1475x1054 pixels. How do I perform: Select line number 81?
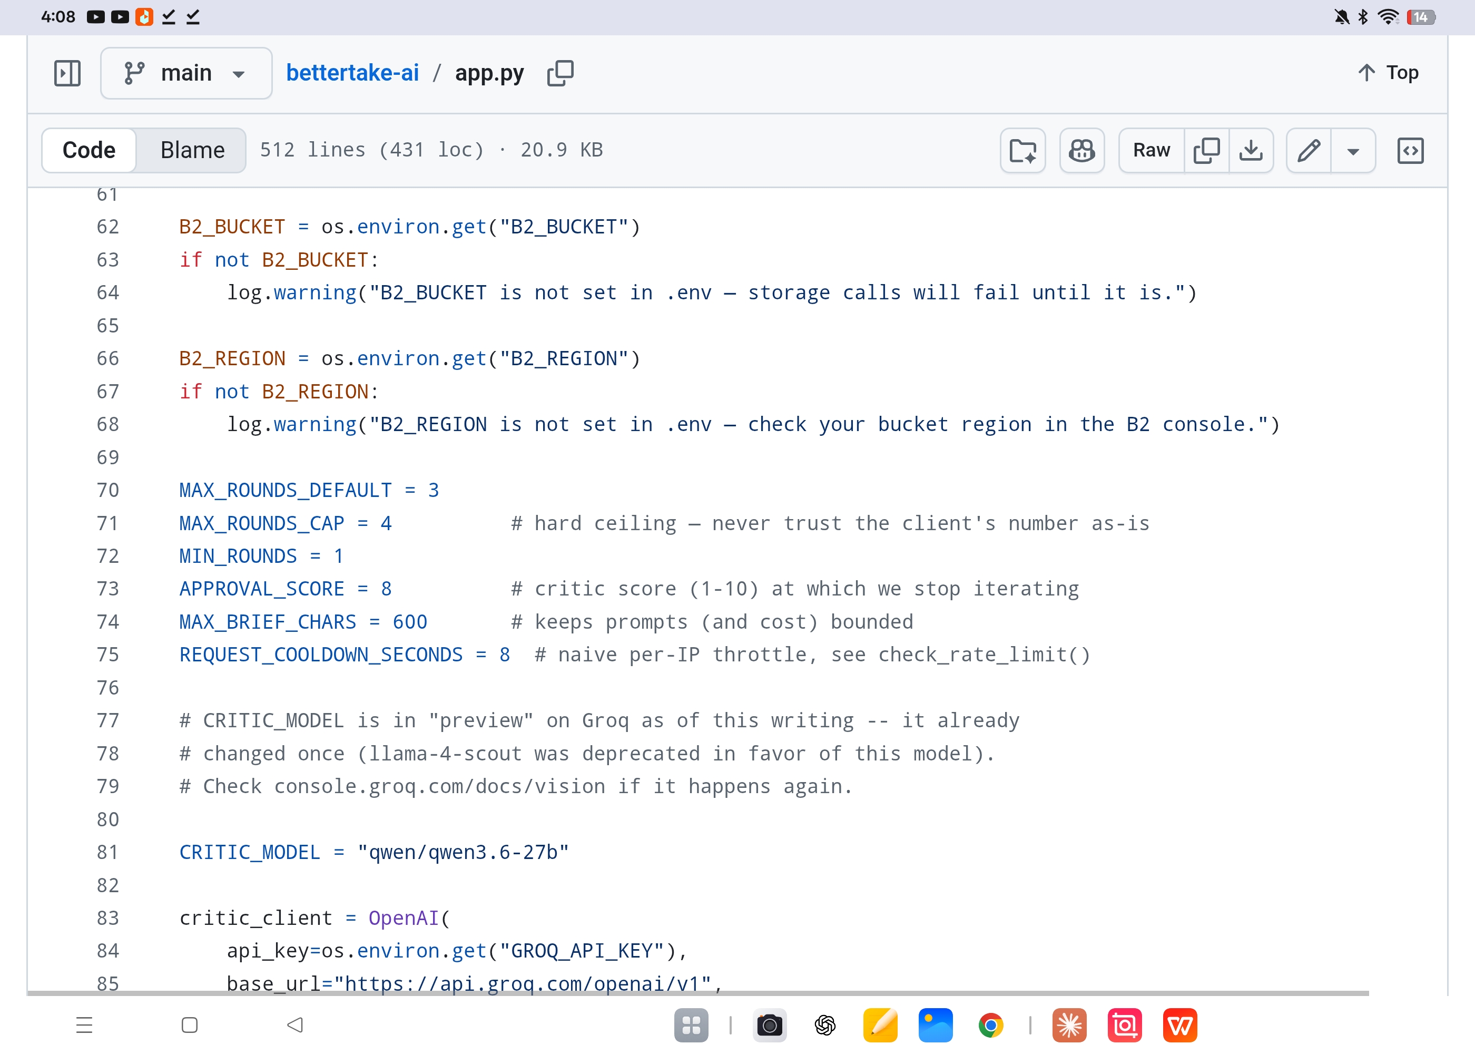(x=107, y=852)
